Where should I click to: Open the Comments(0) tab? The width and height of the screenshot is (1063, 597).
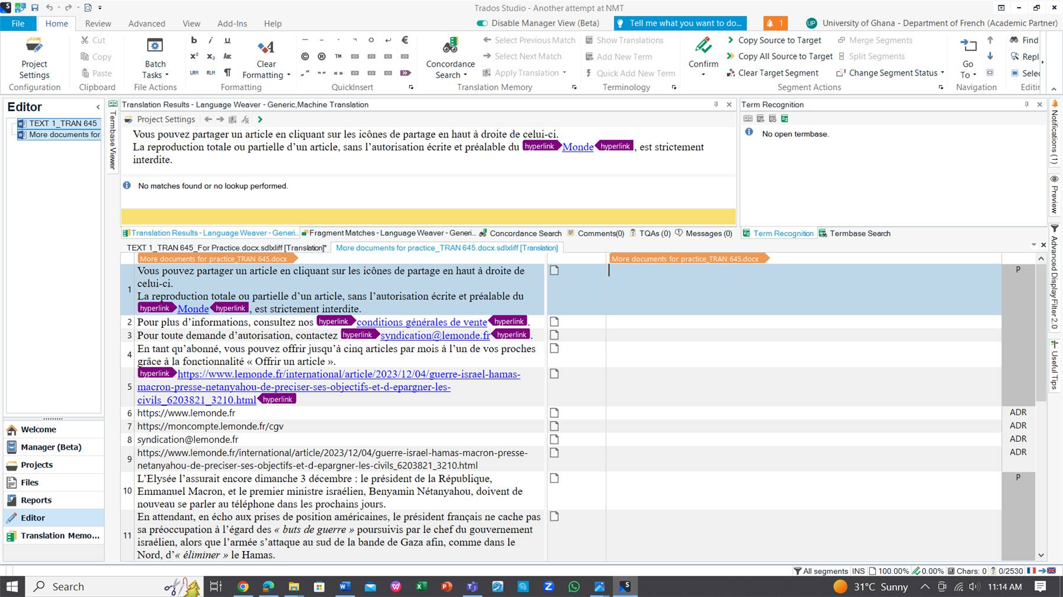click(x=596, y=233)
